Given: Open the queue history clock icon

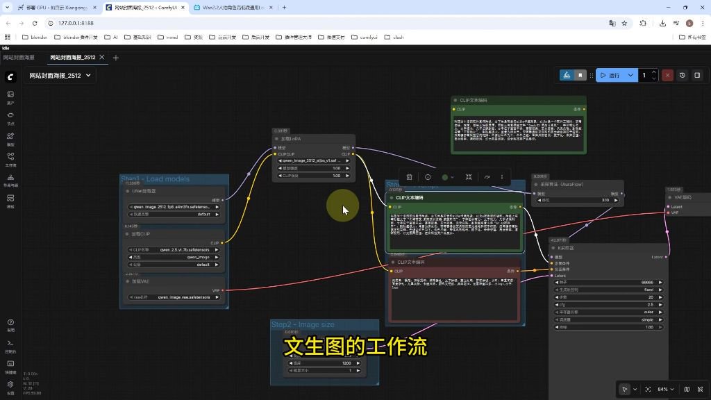Looking at the screenshot, I should (x=683, y=75).
